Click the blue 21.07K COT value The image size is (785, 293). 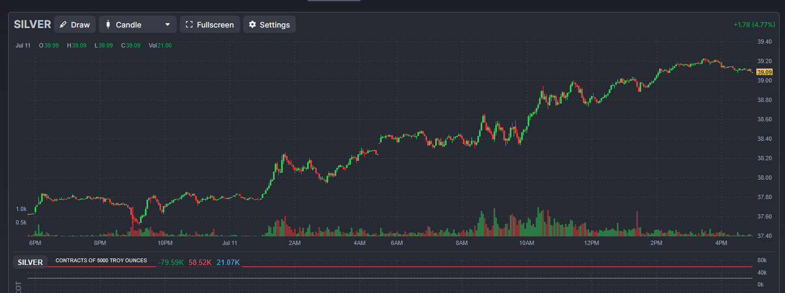(x=228, y=263)
